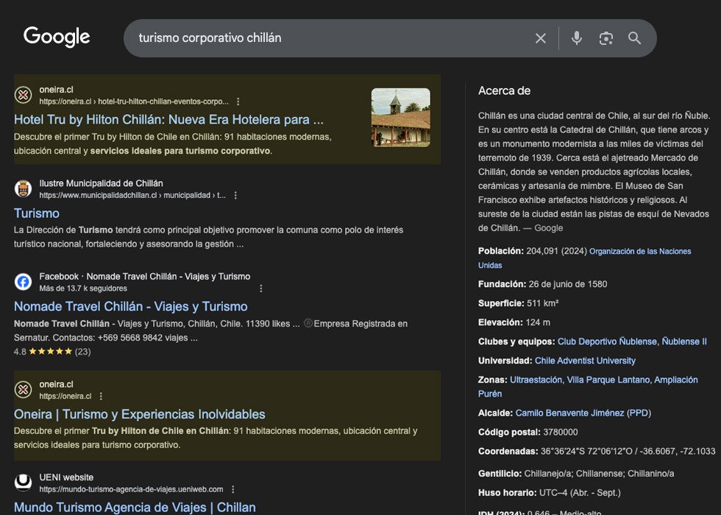Viewport: 721px width, 515px height.
Task: Click the UENI website favicon
Action: point(24,483)
